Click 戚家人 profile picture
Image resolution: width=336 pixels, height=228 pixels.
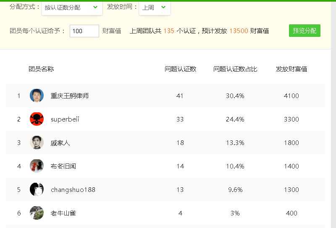pos(37,142)
